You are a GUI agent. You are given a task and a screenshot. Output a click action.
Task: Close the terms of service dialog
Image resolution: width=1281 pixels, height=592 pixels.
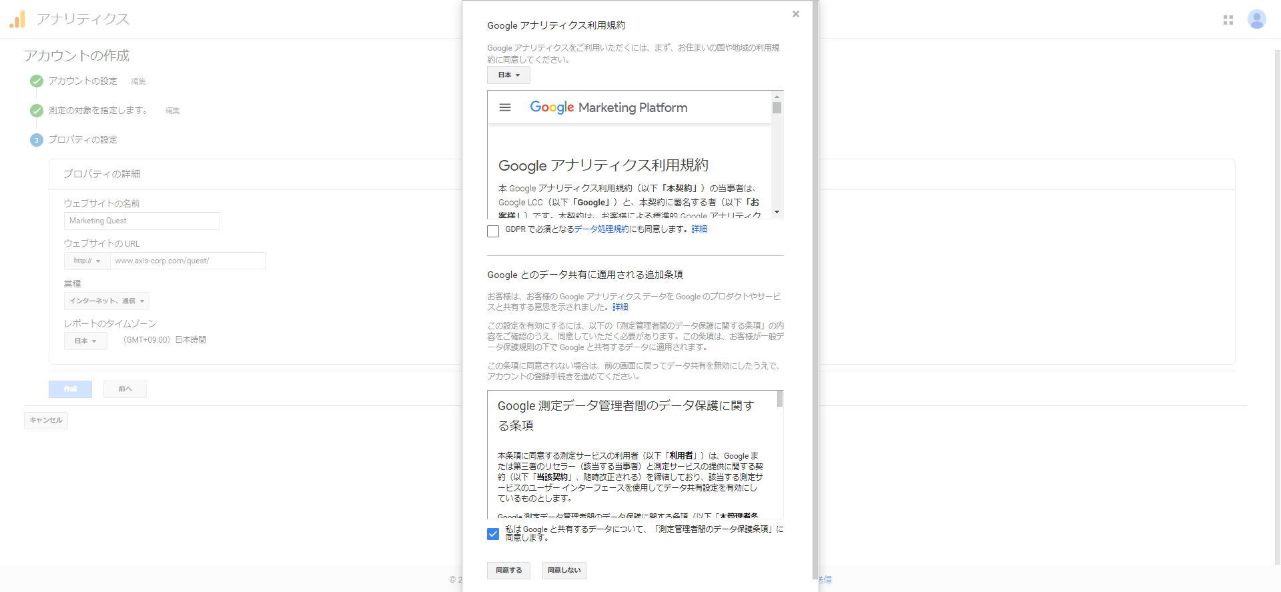click(x=795, y=14)
